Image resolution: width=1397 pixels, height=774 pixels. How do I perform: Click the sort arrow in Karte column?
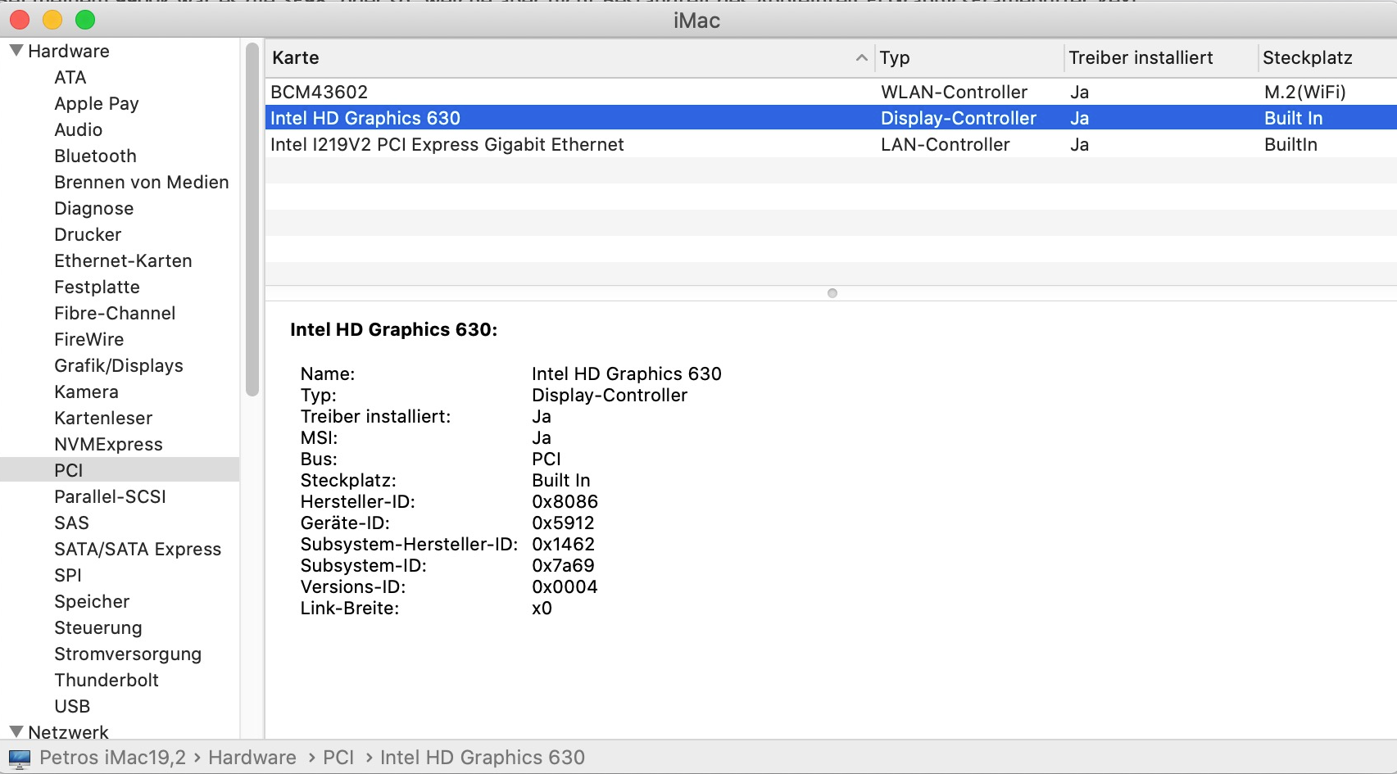click(861, 58)
